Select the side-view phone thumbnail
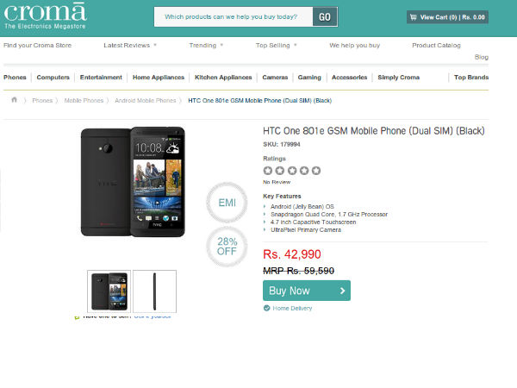 (x=154, y=291)
